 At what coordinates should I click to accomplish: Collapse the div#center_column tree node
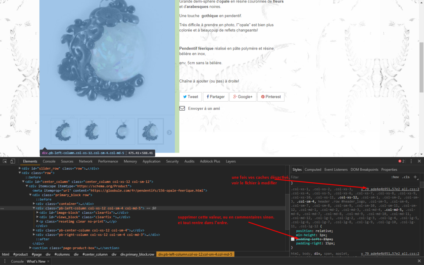(23, 182)
